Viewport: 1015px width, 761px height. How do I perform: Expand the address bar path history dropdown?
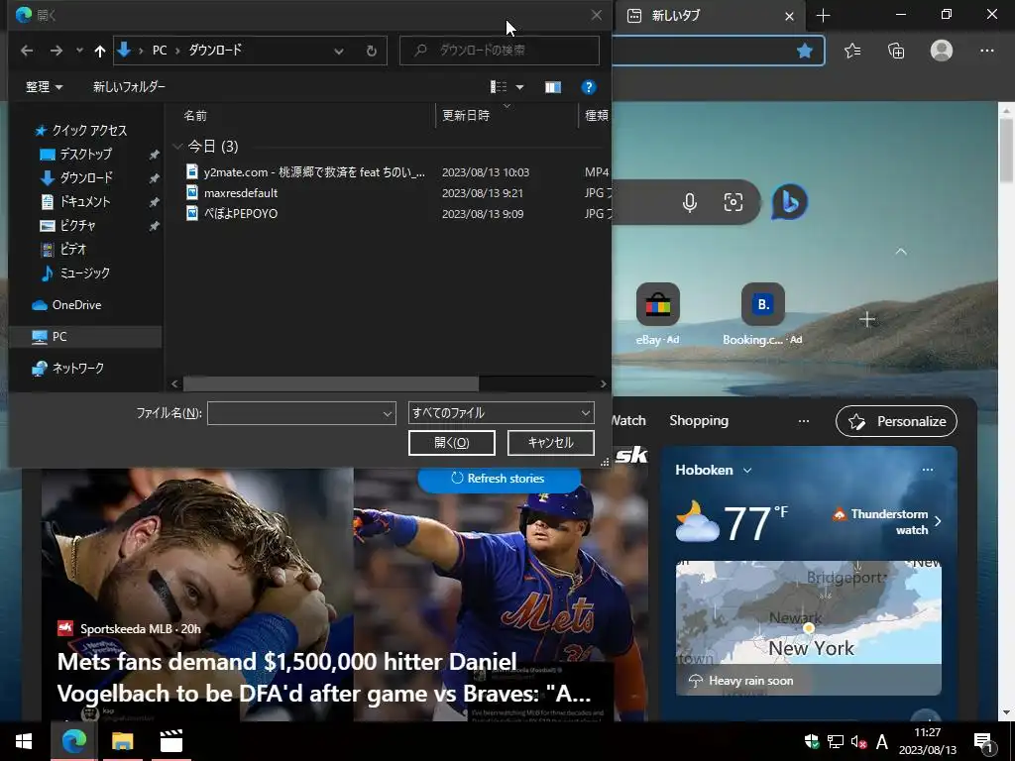339,51
